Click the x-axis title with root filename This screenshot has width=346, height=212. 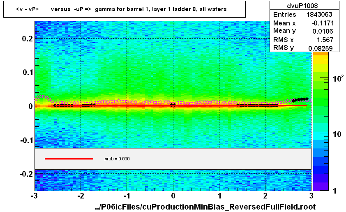point(205,207)
